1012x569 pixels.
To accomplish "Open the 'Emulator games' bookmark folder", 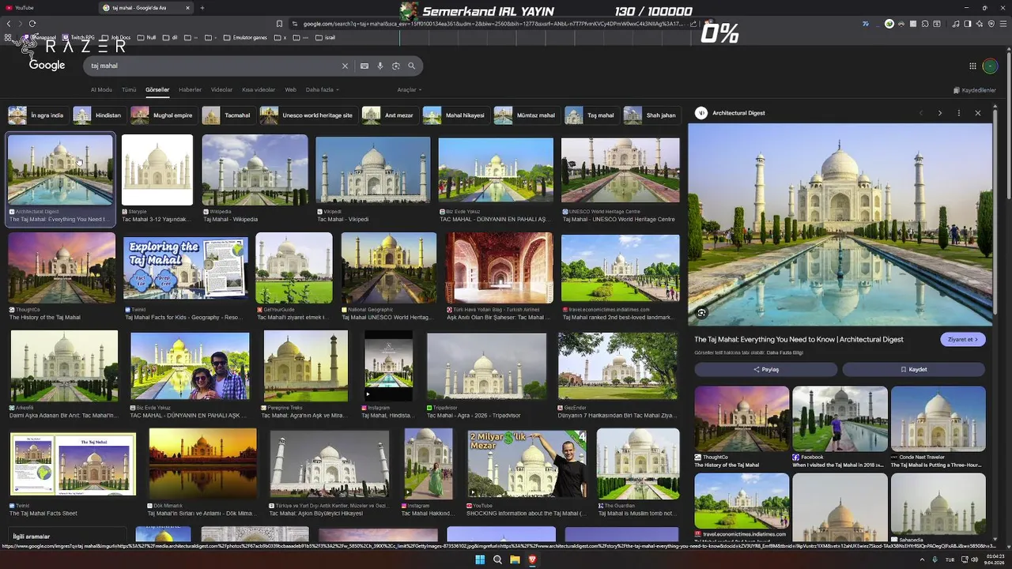I will [x=245, y=37].
